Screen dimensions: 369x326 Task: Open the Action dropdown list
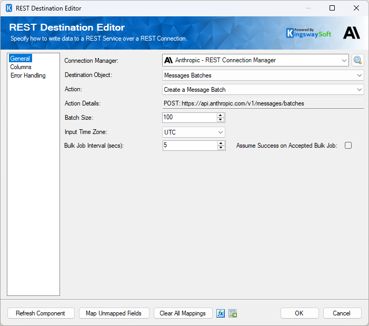pos(360,90)
